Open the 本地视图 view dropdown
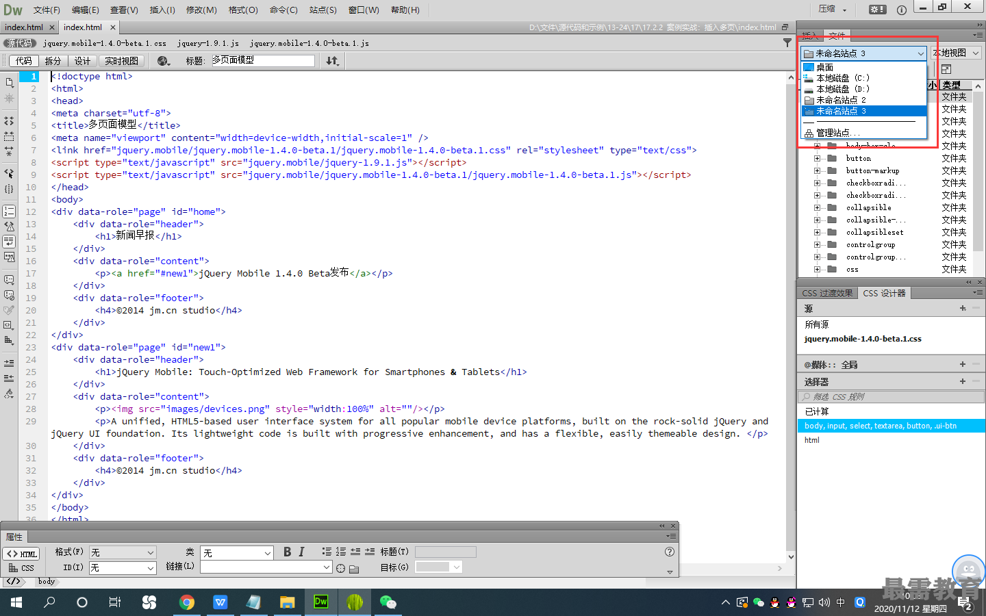986x616 pixels. [x=957, y=53]
